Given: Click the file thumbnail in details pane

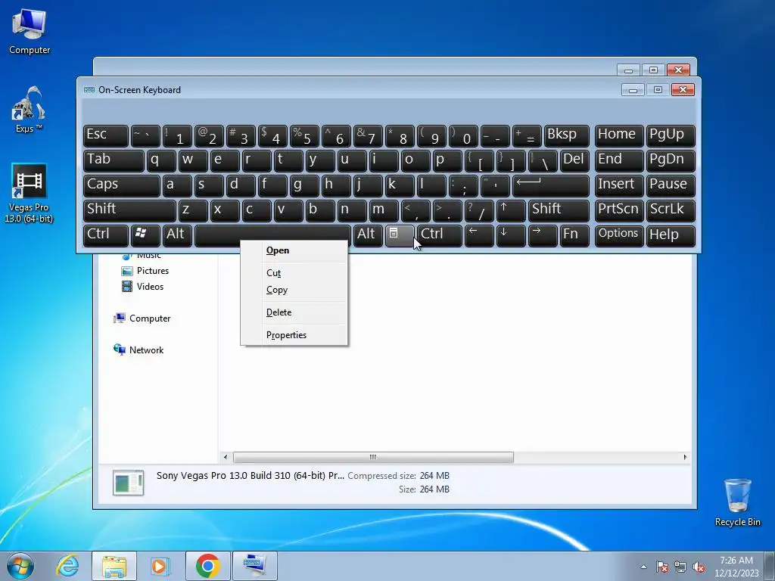Looking at the screenshot, I should click(x=129, y=482).
